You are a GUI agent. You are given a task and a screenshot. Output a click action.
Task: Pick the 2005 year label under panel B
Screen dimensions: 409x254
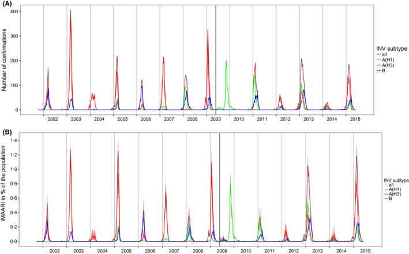click(126, 251)
